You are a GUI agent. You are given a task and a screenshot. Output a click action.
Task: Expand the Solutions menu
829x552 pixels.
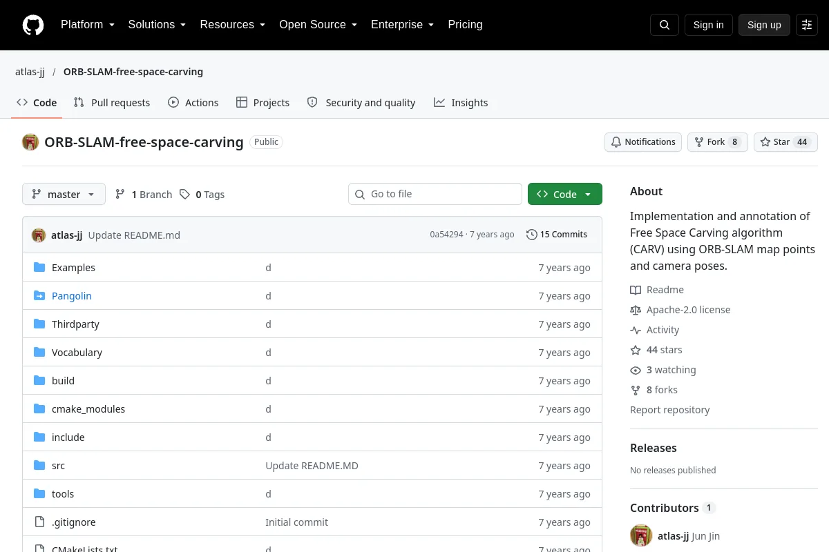[158, 25]
